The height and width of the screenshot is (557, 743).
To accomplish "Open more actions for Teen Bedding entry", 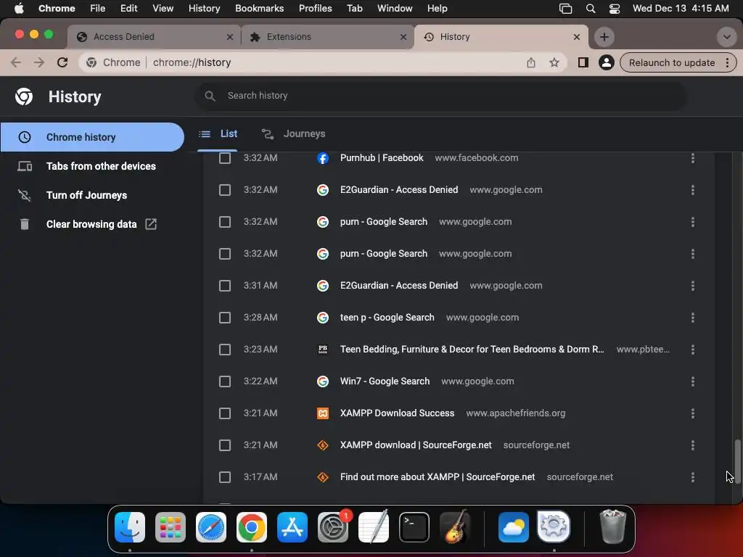I will pos(693,350).
